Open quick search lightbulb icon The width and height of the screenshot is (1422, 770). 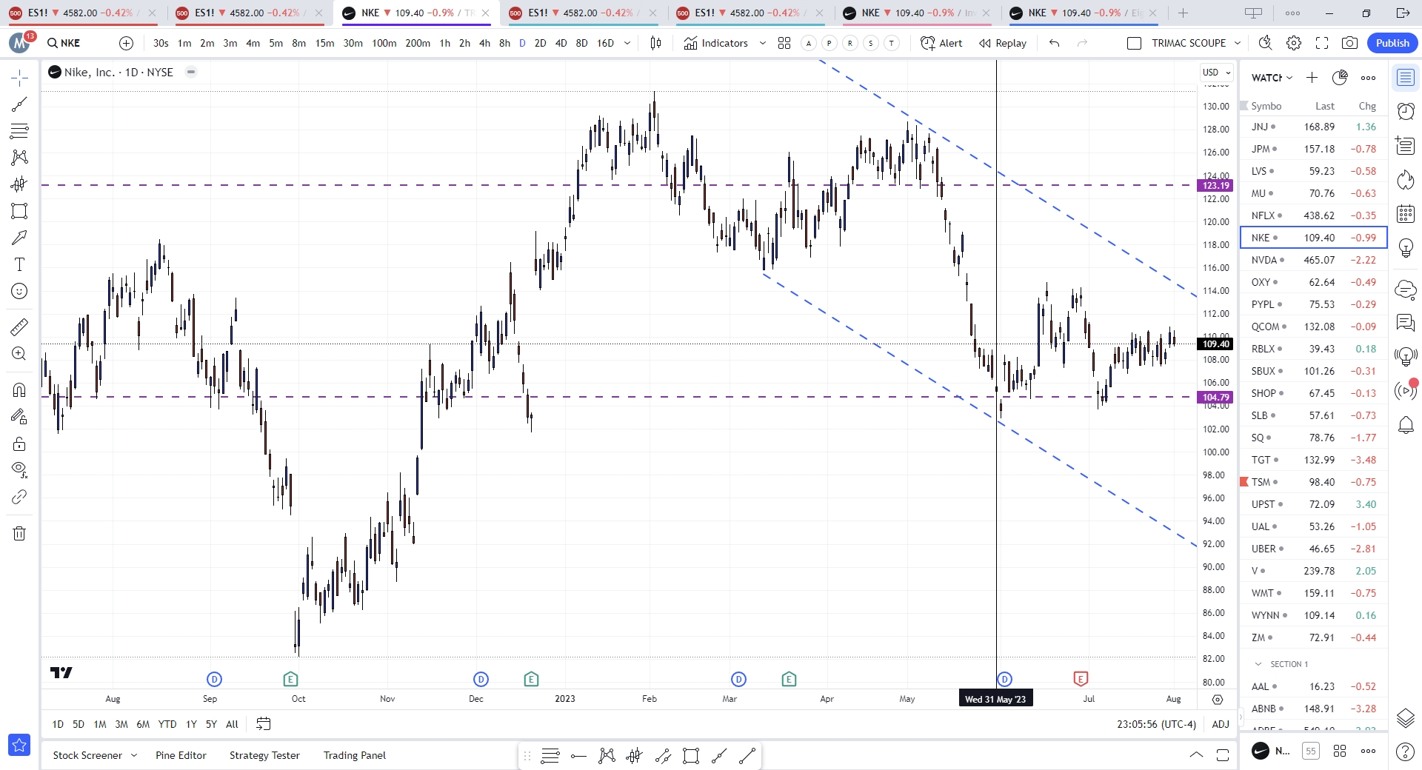tap(1266, 43)
